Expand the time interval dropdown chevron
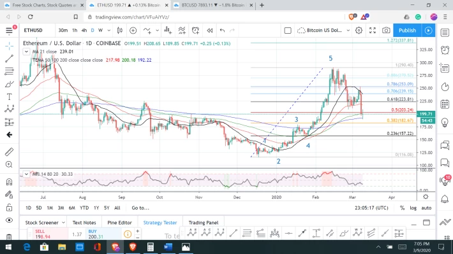453x254 pixels. tap(109, 31)
